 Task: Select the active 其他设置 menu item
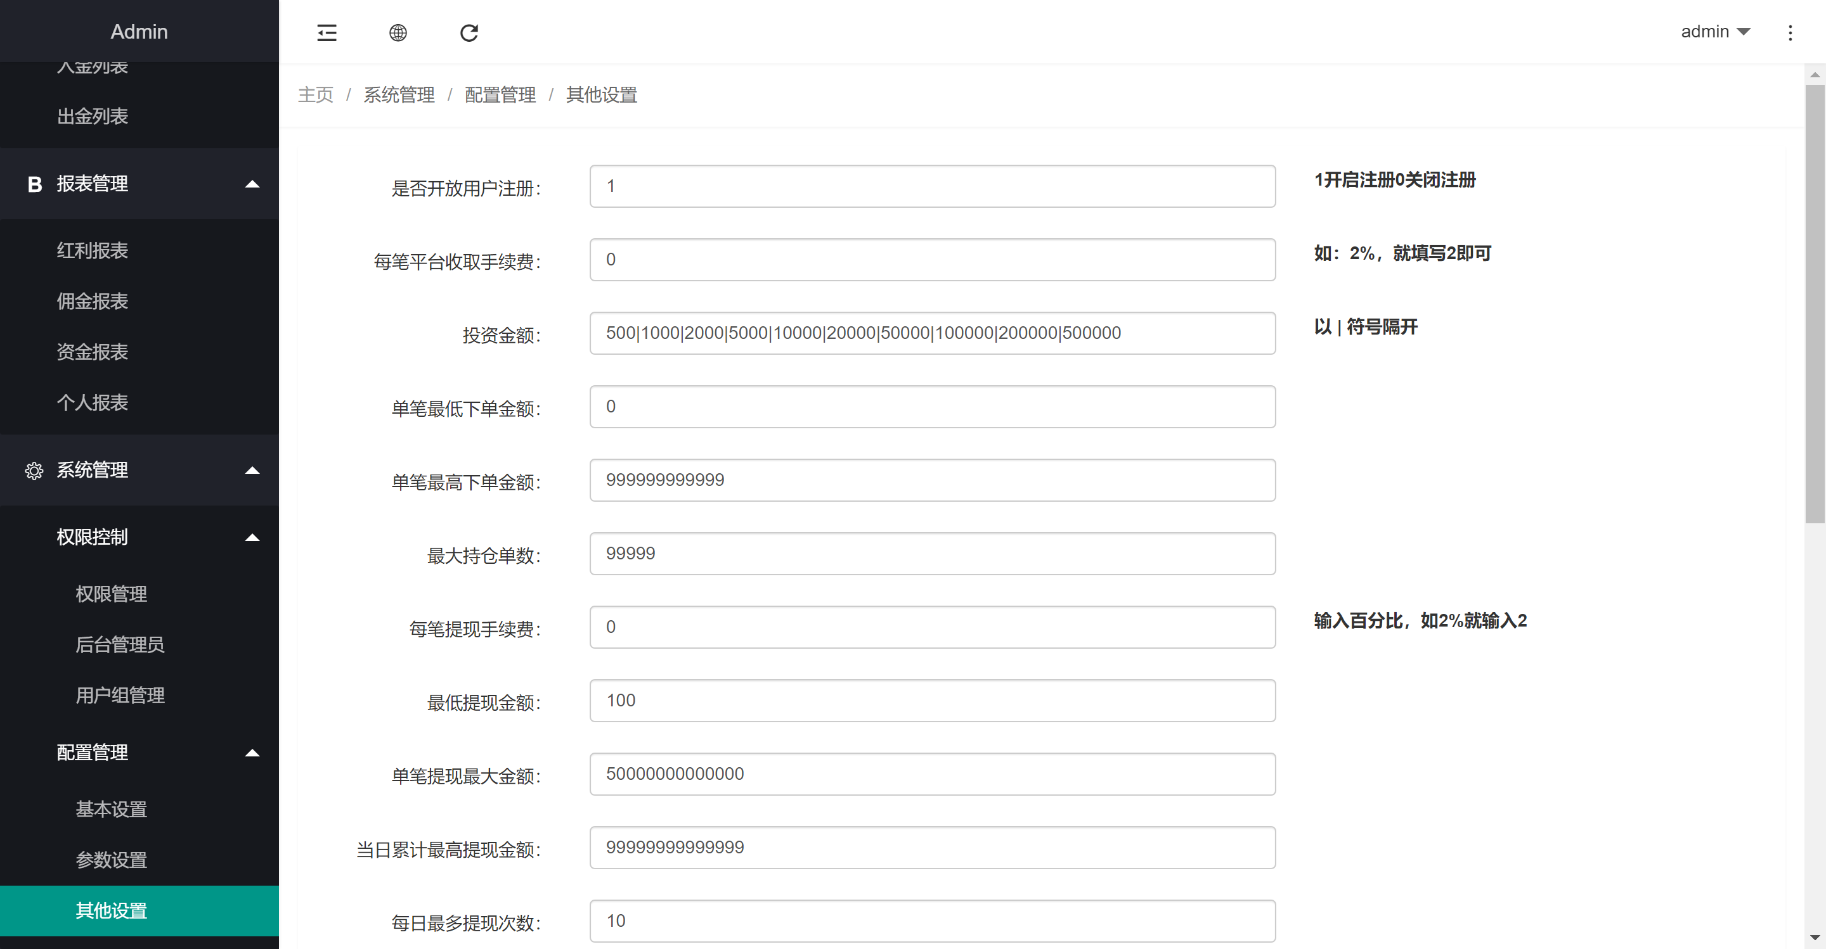point(139,911)
